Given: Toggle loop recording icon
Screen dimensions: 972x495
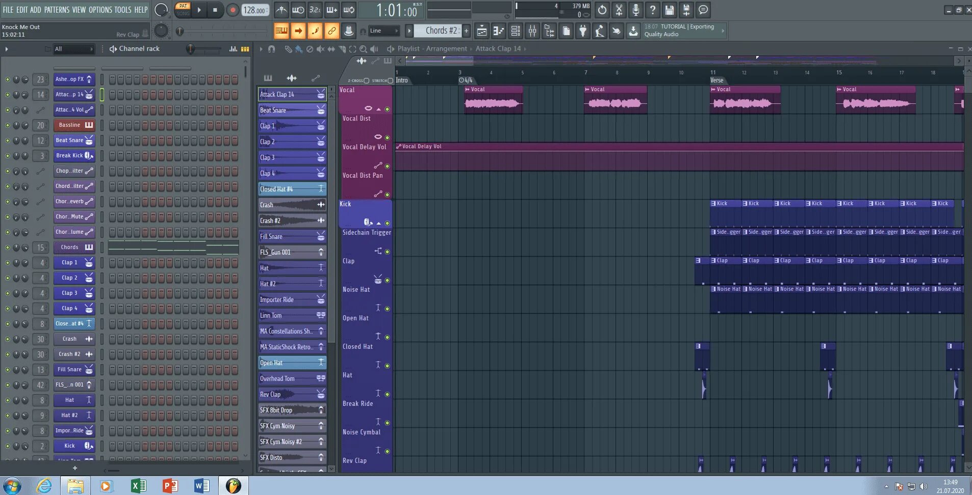Looking at the screenshot, I should (349, 10).
